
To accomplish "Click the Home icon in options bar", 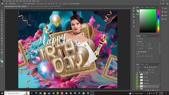I will coord(2,4).
